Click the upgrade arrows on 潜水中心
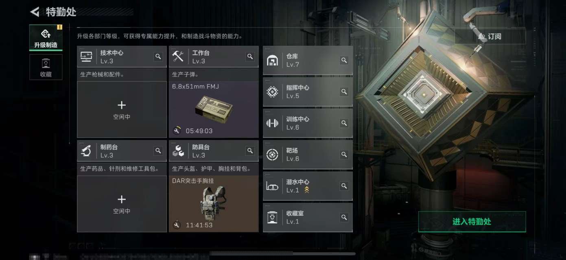 307,190
